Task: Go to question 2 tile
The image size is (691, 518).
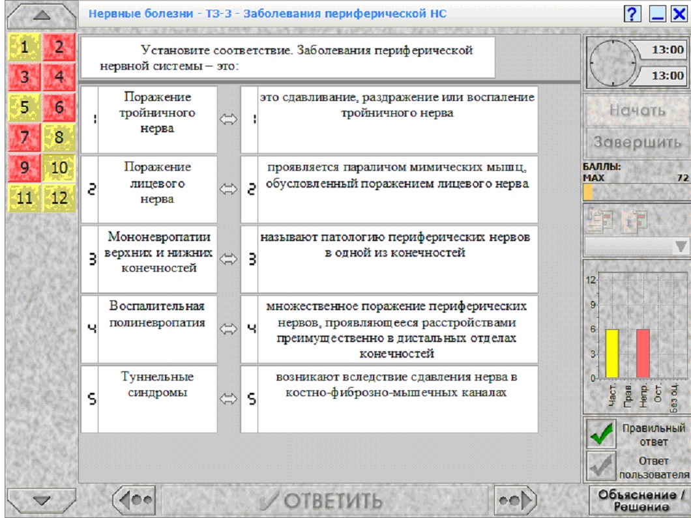Action: pos(59,47)
